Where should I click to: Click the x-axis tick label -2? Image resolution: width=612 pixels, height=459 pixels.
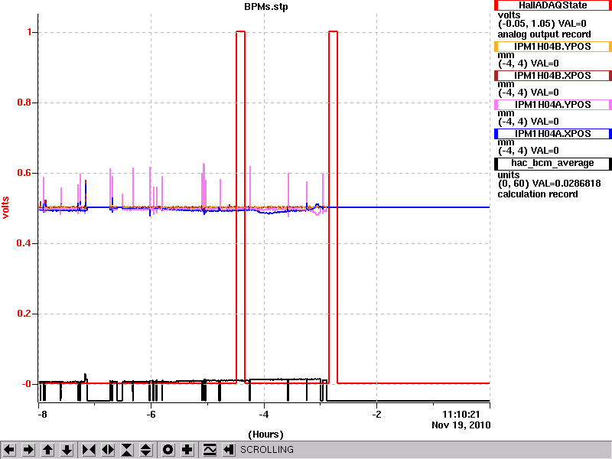pyautogui.click(x=376, y=415)
